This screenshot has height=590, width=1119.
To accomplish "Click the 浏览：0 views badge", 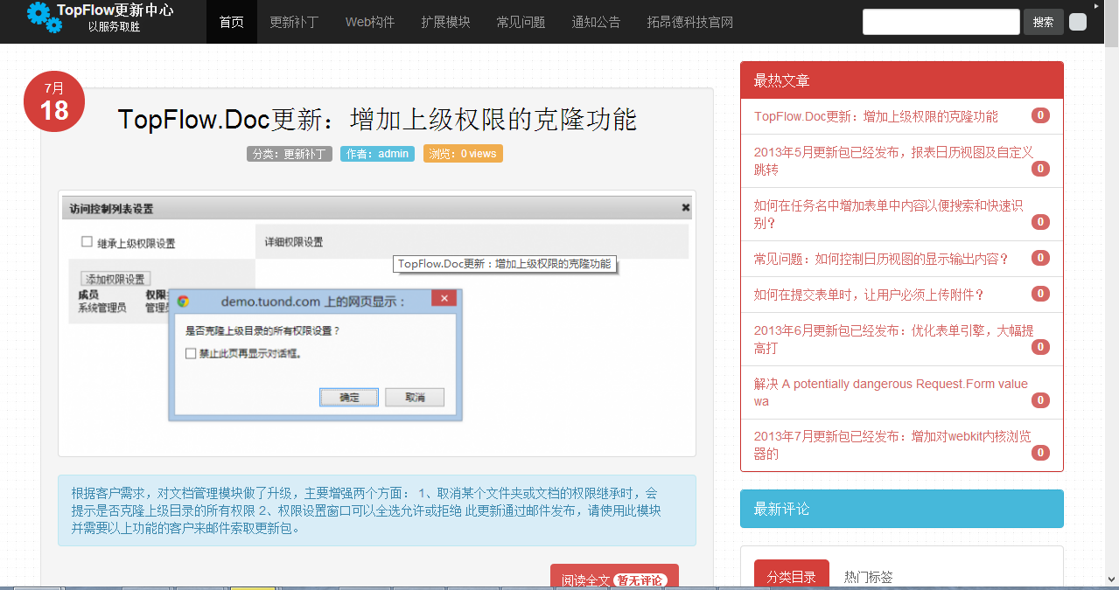I will coord(463,154).
